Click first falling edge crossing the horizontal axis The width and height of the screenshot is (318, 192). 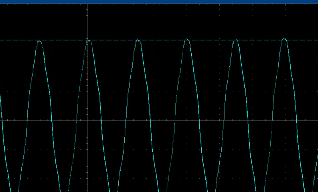click(52, 120)
